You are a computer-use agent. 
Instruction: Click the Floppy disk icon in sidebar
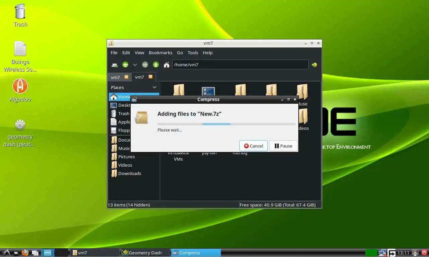click(114, 130)
